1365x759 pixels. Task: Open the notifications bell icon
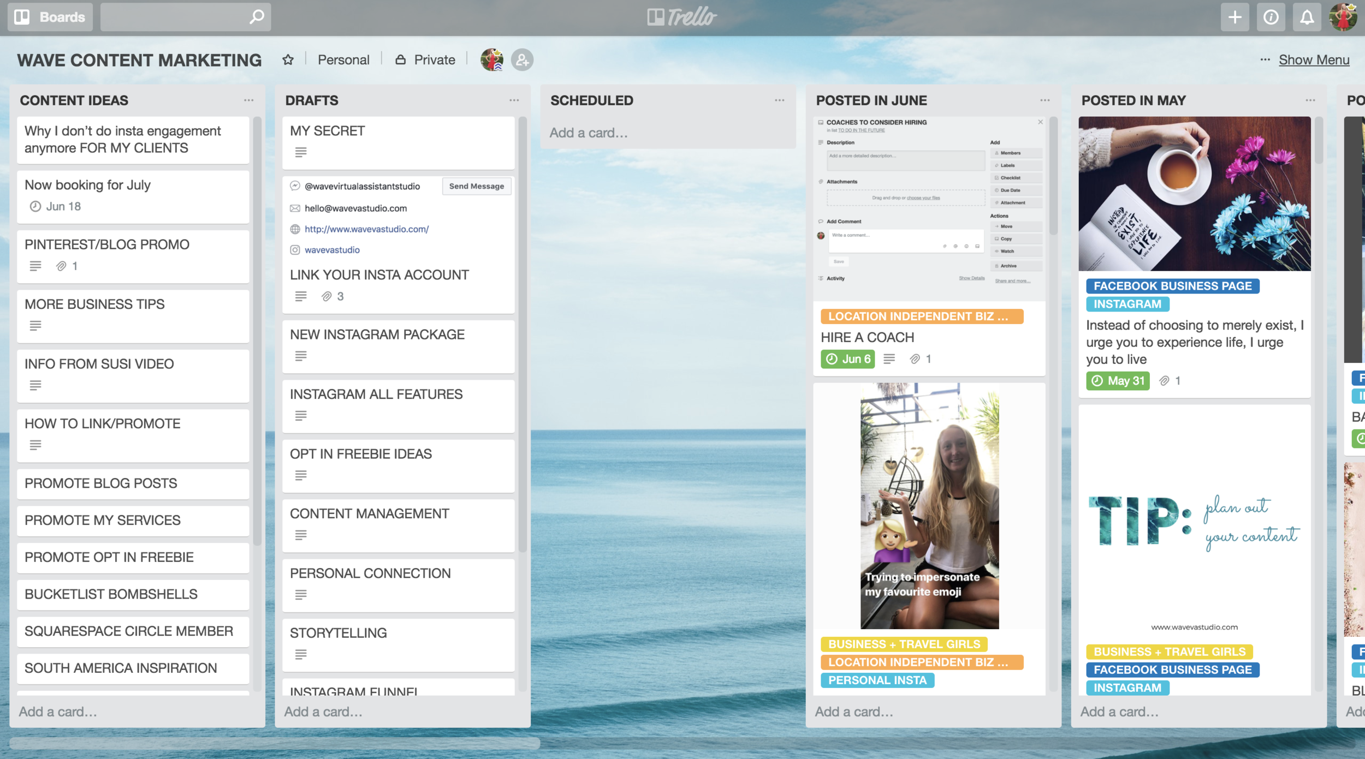[1307, 17]
